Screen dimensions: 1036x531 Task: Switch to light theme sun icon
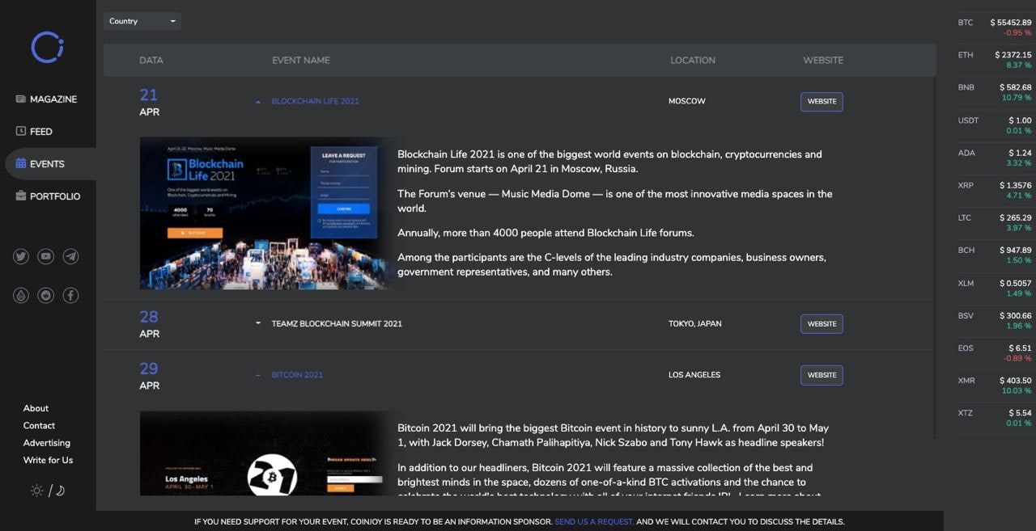[x=36, y=491]
